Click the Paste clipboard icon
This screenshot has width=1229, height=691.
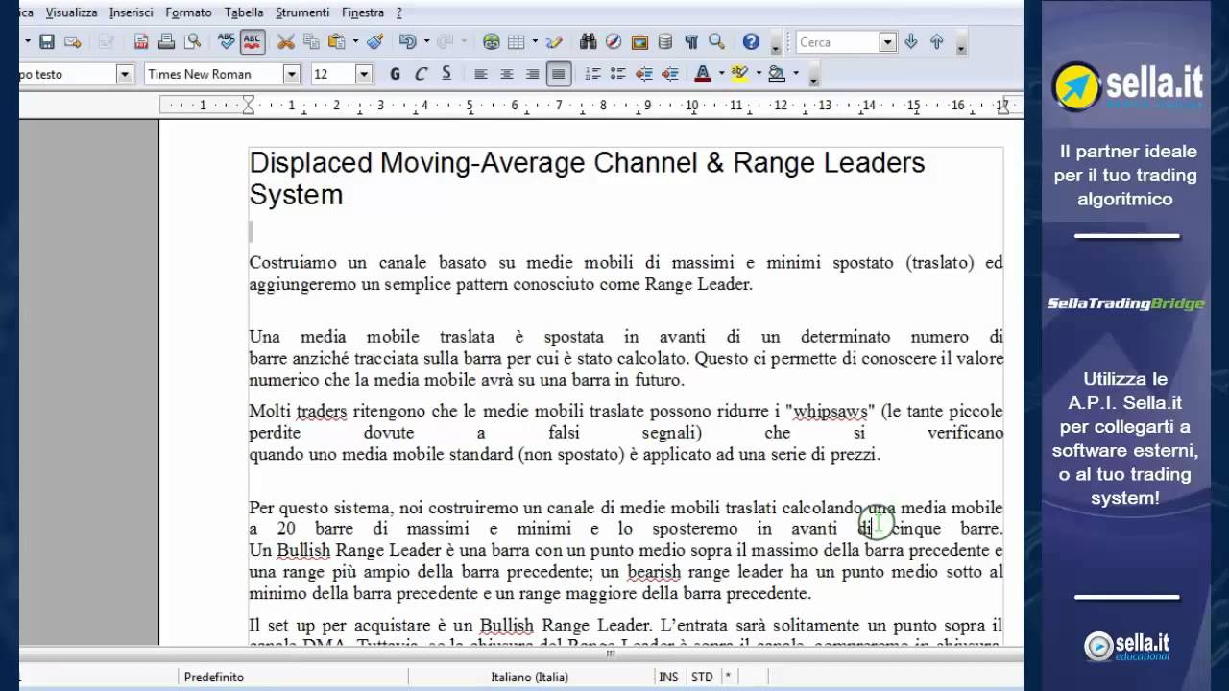pos(336,41)
